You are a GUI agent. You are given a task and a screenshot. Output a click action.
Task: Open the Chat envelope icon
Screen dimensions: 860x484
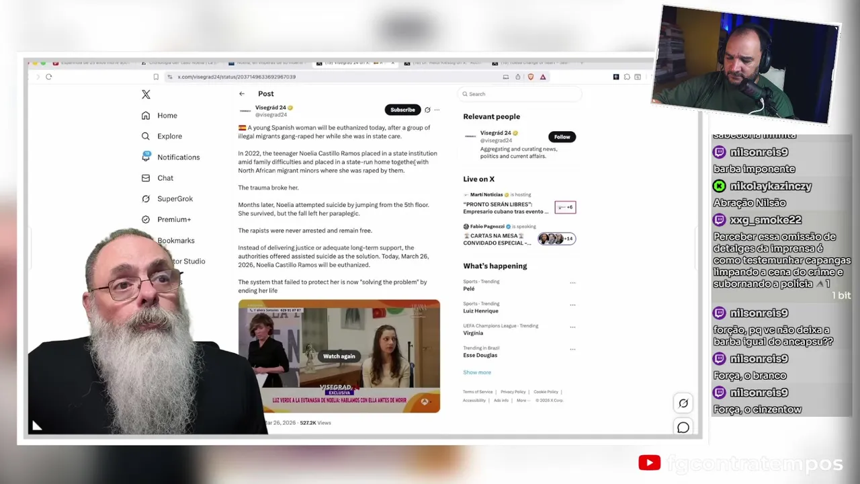(146, 178)
